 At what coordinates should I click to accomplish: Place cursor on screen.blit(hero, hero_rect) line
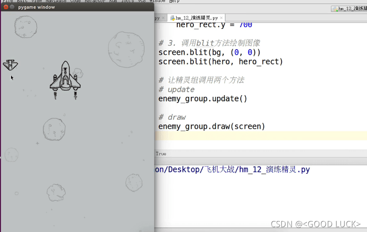221,62
